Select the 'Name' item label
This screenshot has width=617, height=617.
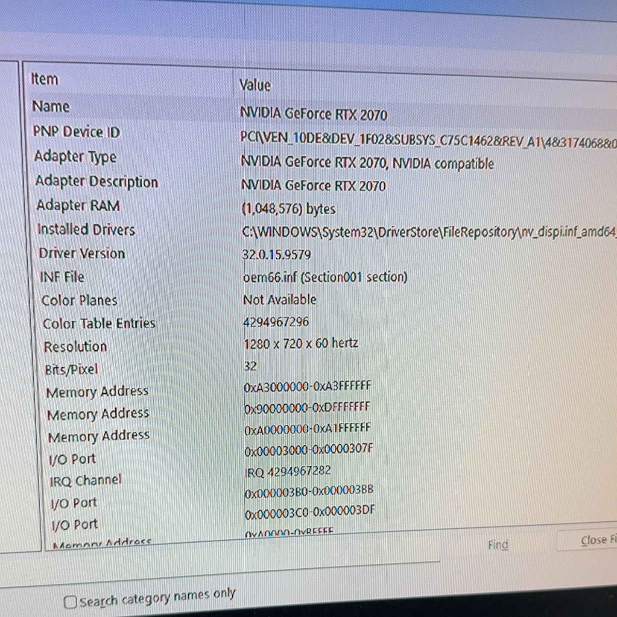pos(51,106)
